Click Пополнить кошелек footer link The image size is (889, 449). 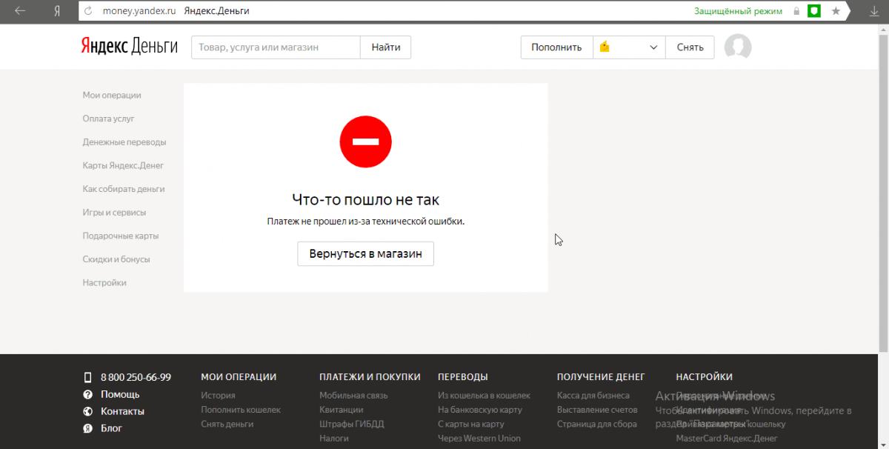coord(241,410)
